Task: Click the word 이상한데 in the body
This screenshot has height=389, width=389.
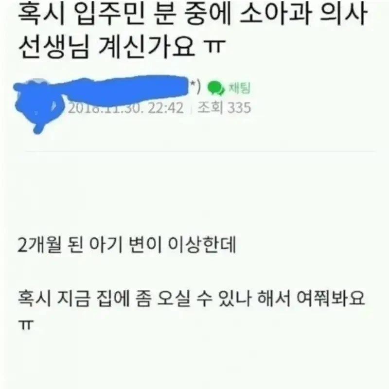Action: point(202,245)
